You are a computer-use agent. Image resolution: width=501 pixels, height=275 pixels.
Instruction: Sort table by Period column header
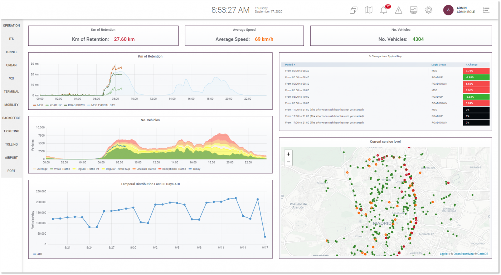click(290, 65)
